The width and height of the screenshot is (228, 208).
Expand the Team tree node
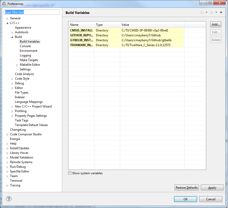7,176
